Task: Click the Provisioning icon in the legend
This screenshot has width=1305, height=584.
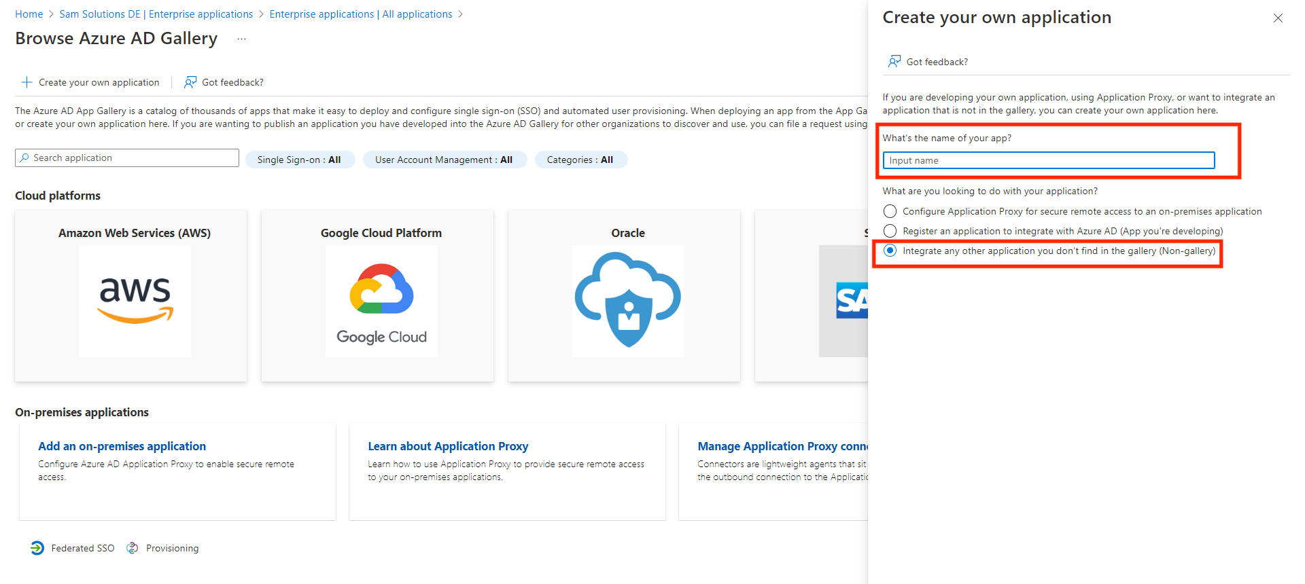Action: (x=133, y=548)
